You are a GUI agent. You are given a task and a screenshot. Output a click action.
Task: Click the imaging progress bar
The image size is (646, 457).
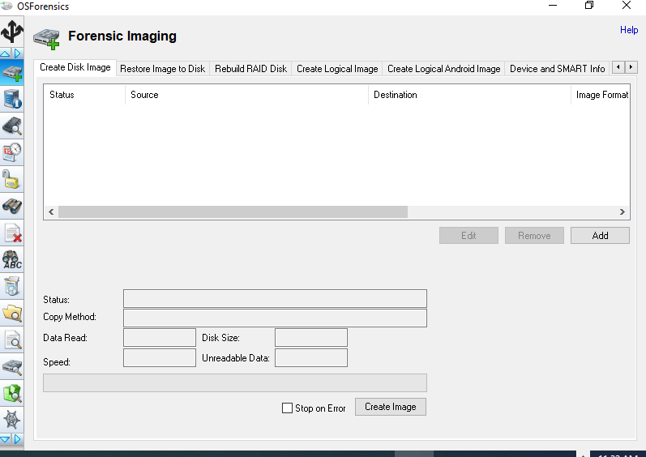(x=235, y=383)
